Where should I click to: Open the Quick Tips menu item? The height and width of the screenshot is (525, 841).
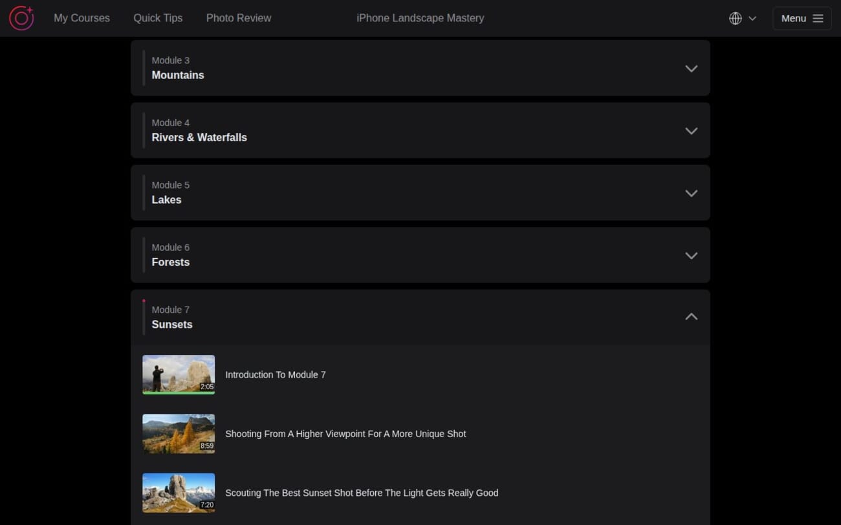tap(158, 18)
